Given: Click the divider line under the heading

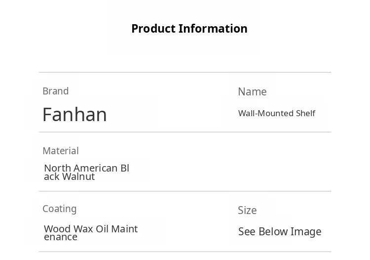Looking at the screenshot, I should (x=185, y=73).
